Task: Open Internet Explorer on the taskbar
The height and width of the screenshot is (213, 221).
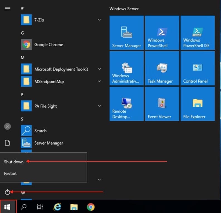Action: 57,207
